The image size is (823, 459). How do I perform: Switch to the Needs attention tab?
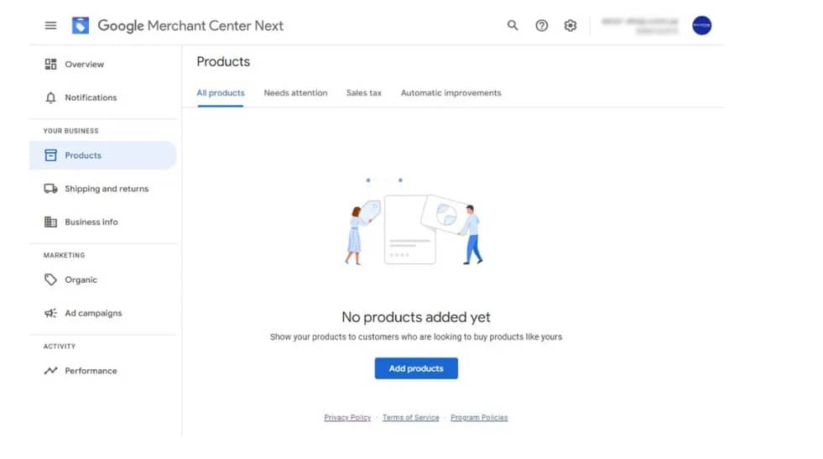pos(295,93)
